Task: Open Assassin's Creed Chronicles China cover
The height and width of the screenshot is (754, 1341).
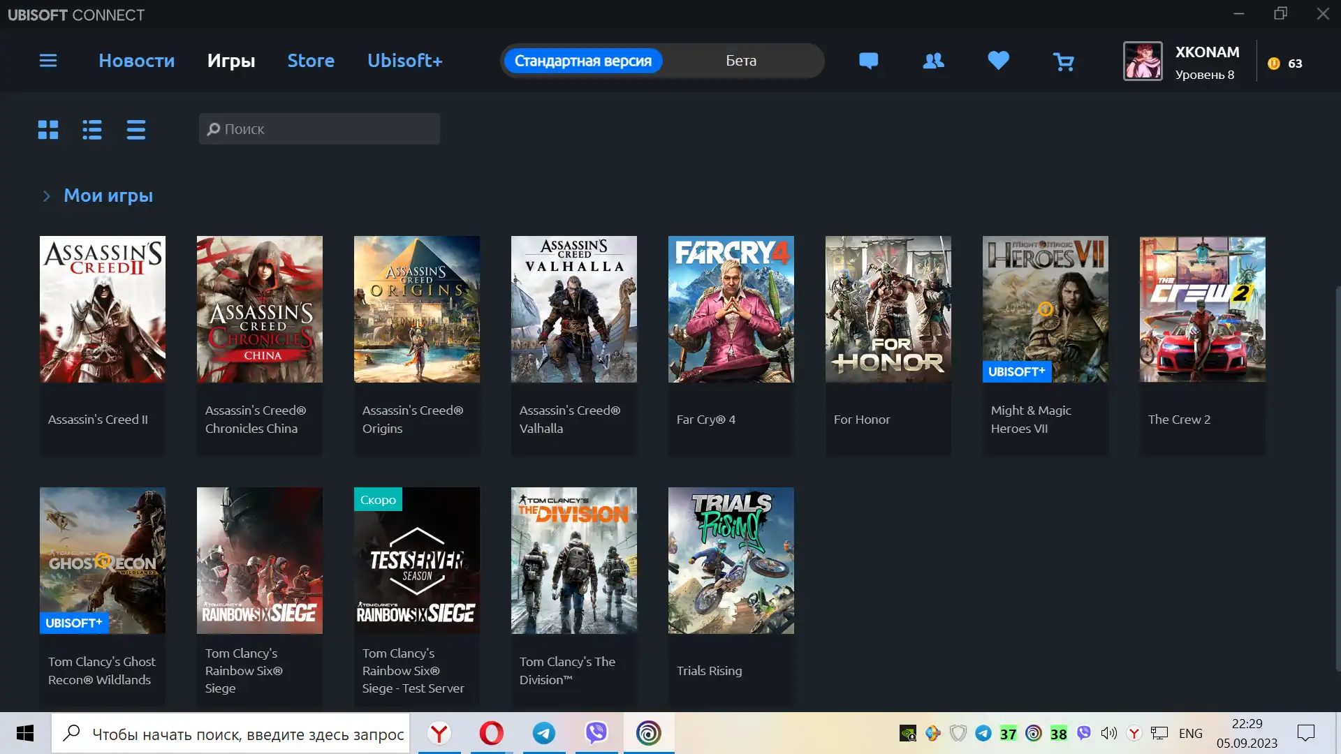Action: coord(260,309)
